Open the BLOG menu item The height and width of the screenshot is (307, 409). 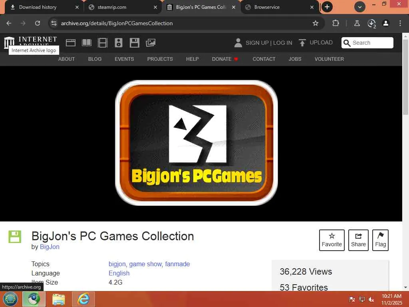[95, 59]
